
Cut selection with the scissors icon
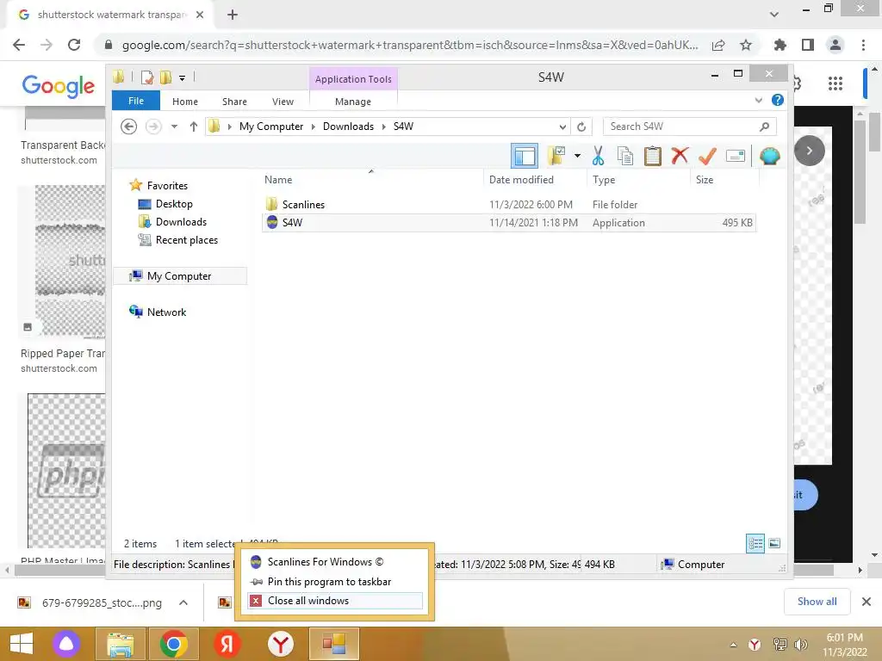pos(598,156)
